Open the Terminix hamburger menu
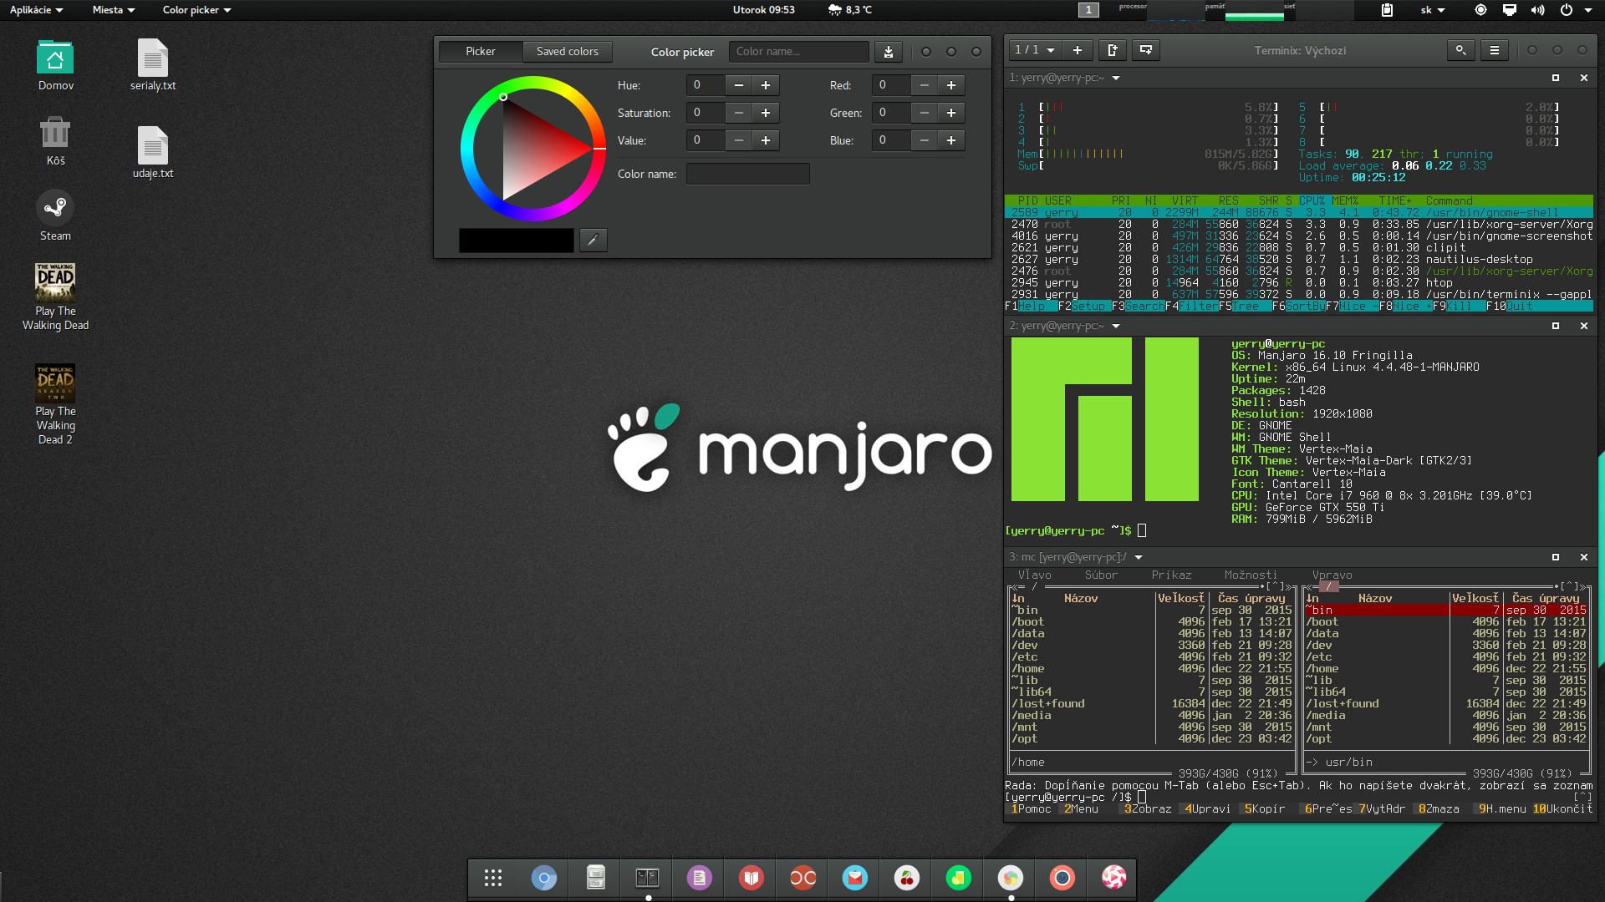Viewport: 1605px width, 902px height. pyautogui.click(x=1495, y=50)
